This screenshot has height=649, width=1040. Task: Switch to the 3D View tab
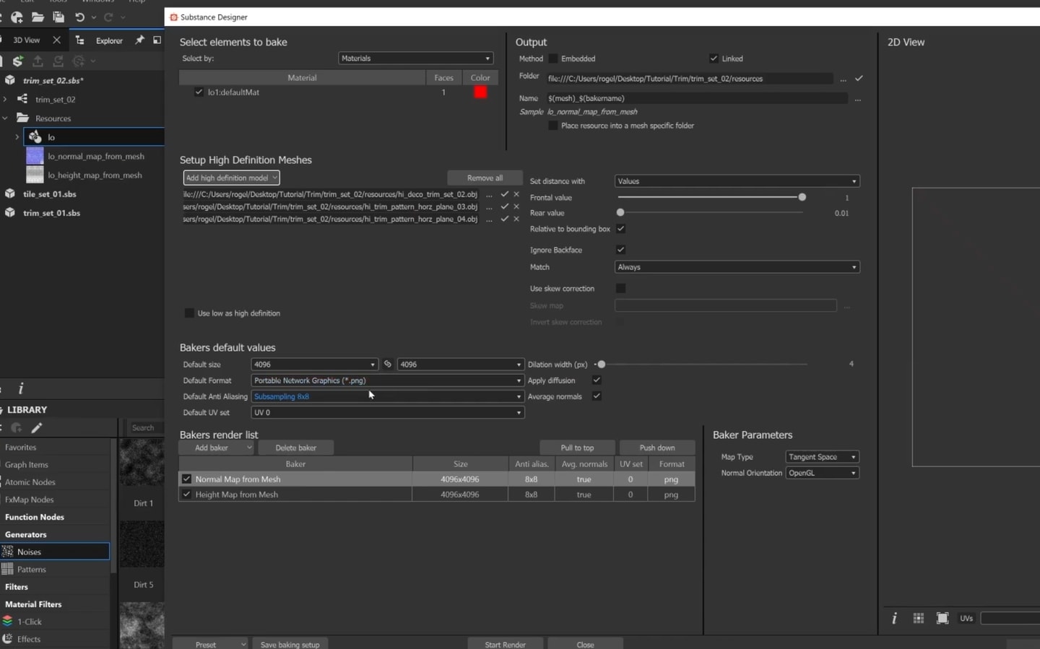[27, 40]
